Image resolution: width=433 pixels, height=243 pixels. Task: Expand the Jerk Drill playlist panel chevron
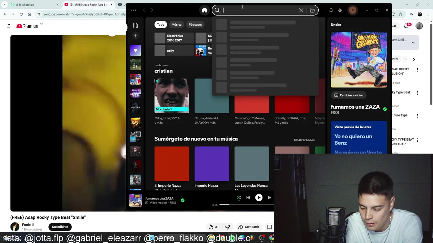[413, 43]
